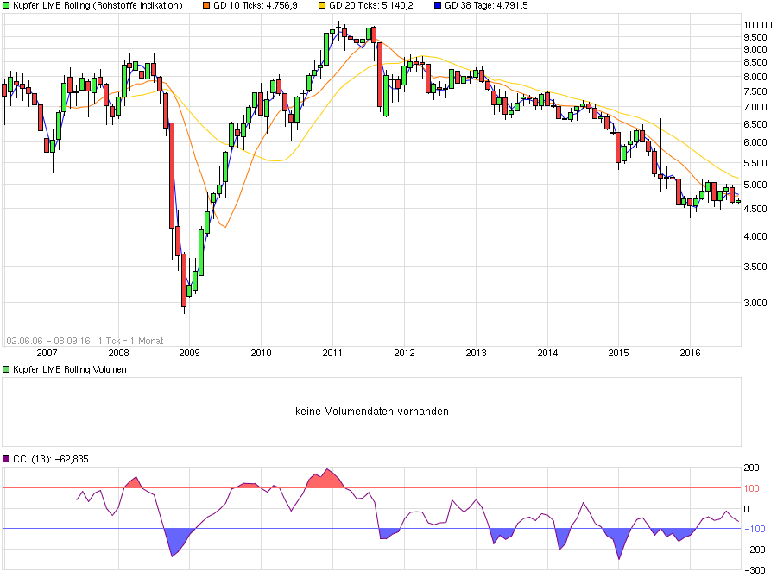Viewport: 777px width, 578px height.
Task: Select the 'GD 10 Ticks: 4.756,9' legend text
Action: (x=256, y=6)
